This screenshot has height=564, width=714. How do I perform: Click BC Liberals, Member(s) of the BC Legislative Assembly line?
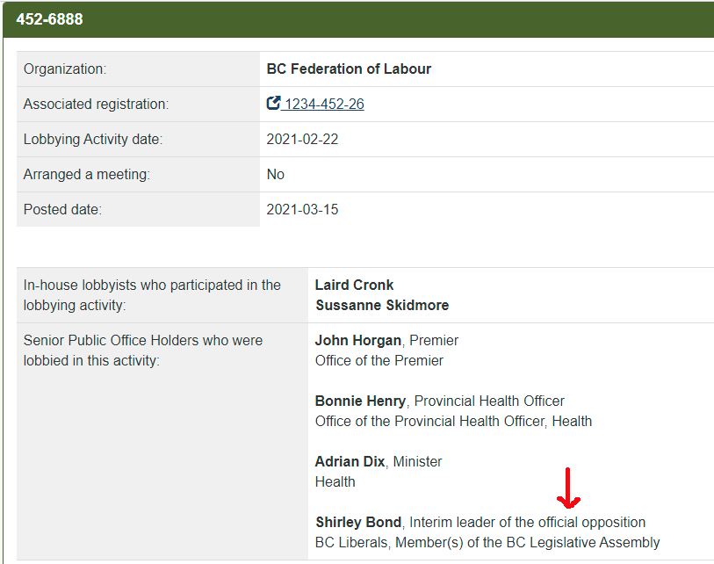click(x=487, y=542)
